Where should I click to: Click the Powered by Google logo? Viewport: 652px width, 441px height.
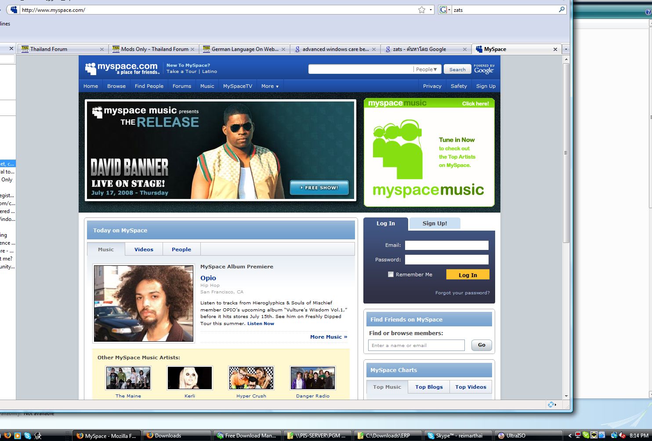click(x=484, y=69)
